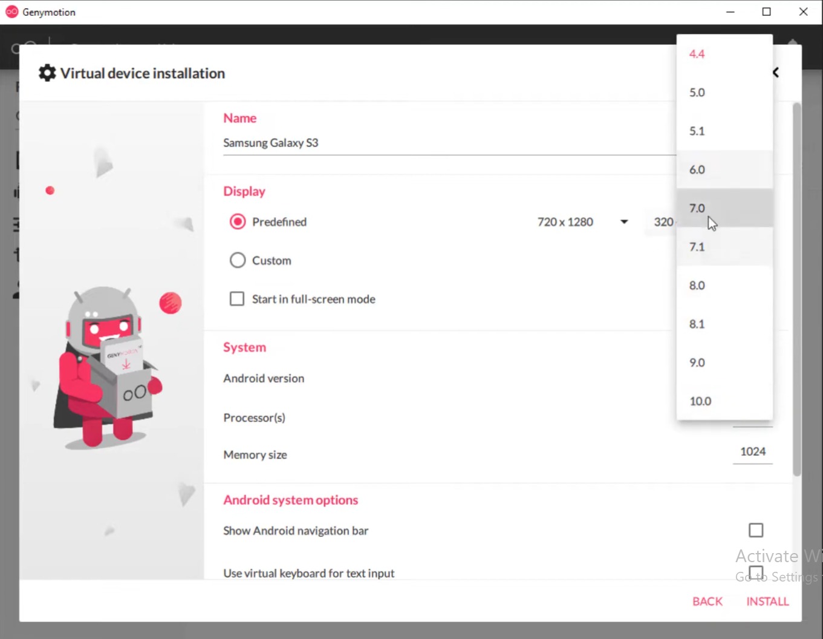Click the Genymotion robot mascot illustration

pyautogui.click(x=108, y=367)
